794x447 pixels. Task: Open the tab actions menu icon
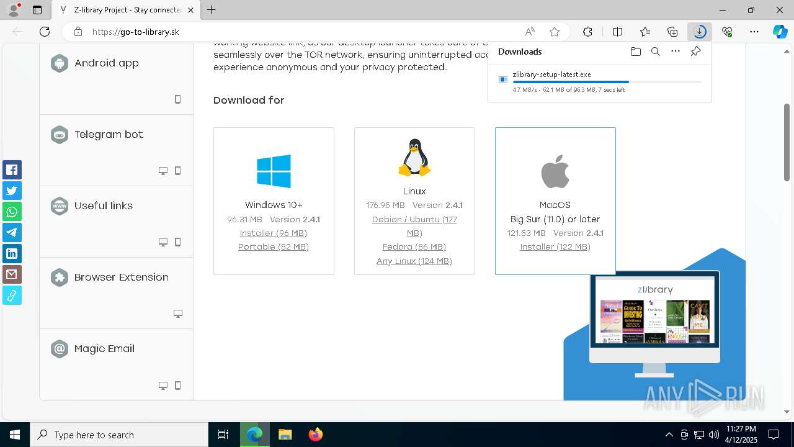[37, 10]
